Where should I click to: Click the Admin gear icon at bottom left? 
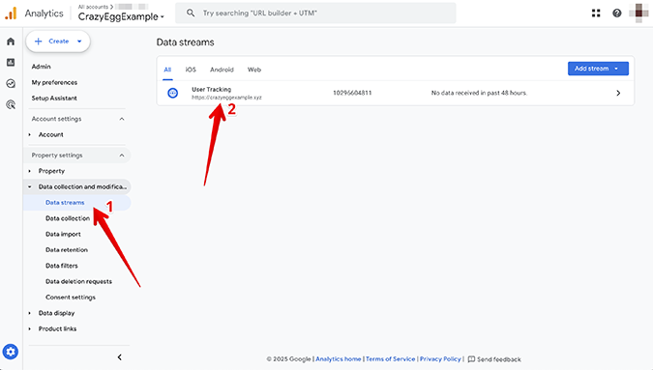(x=11, y=352)
